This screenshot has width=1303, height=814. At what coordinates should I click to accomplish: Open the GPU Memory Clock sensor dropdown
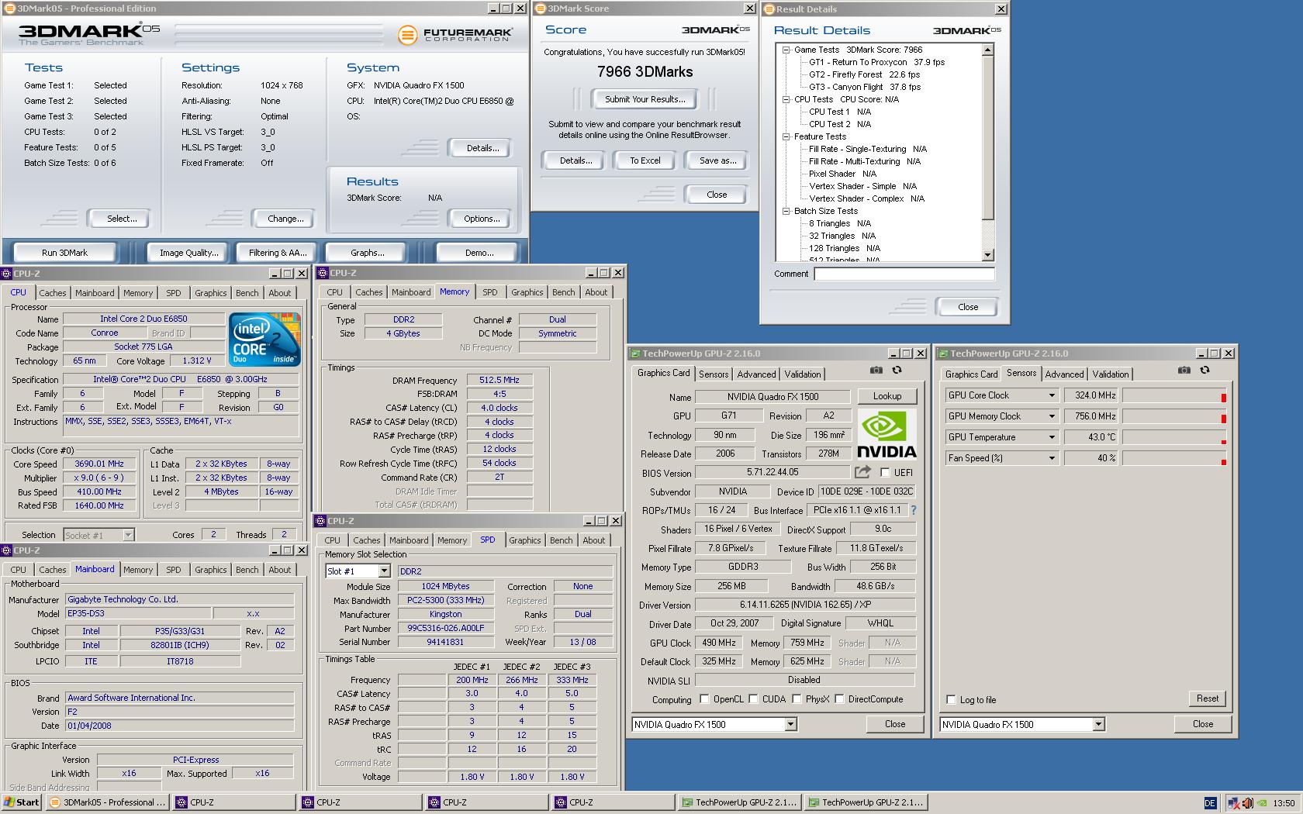click(1052, 416)
